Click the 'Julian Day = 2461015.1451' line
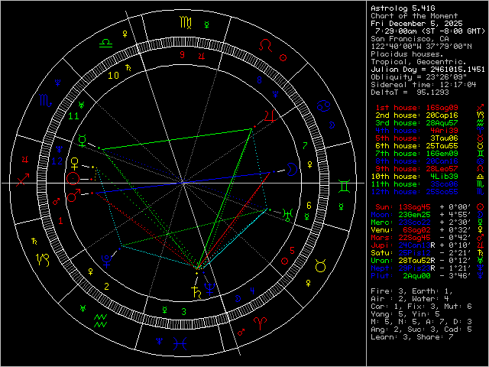The width and height of the screenshot is (489, 367). pos(428,70)
